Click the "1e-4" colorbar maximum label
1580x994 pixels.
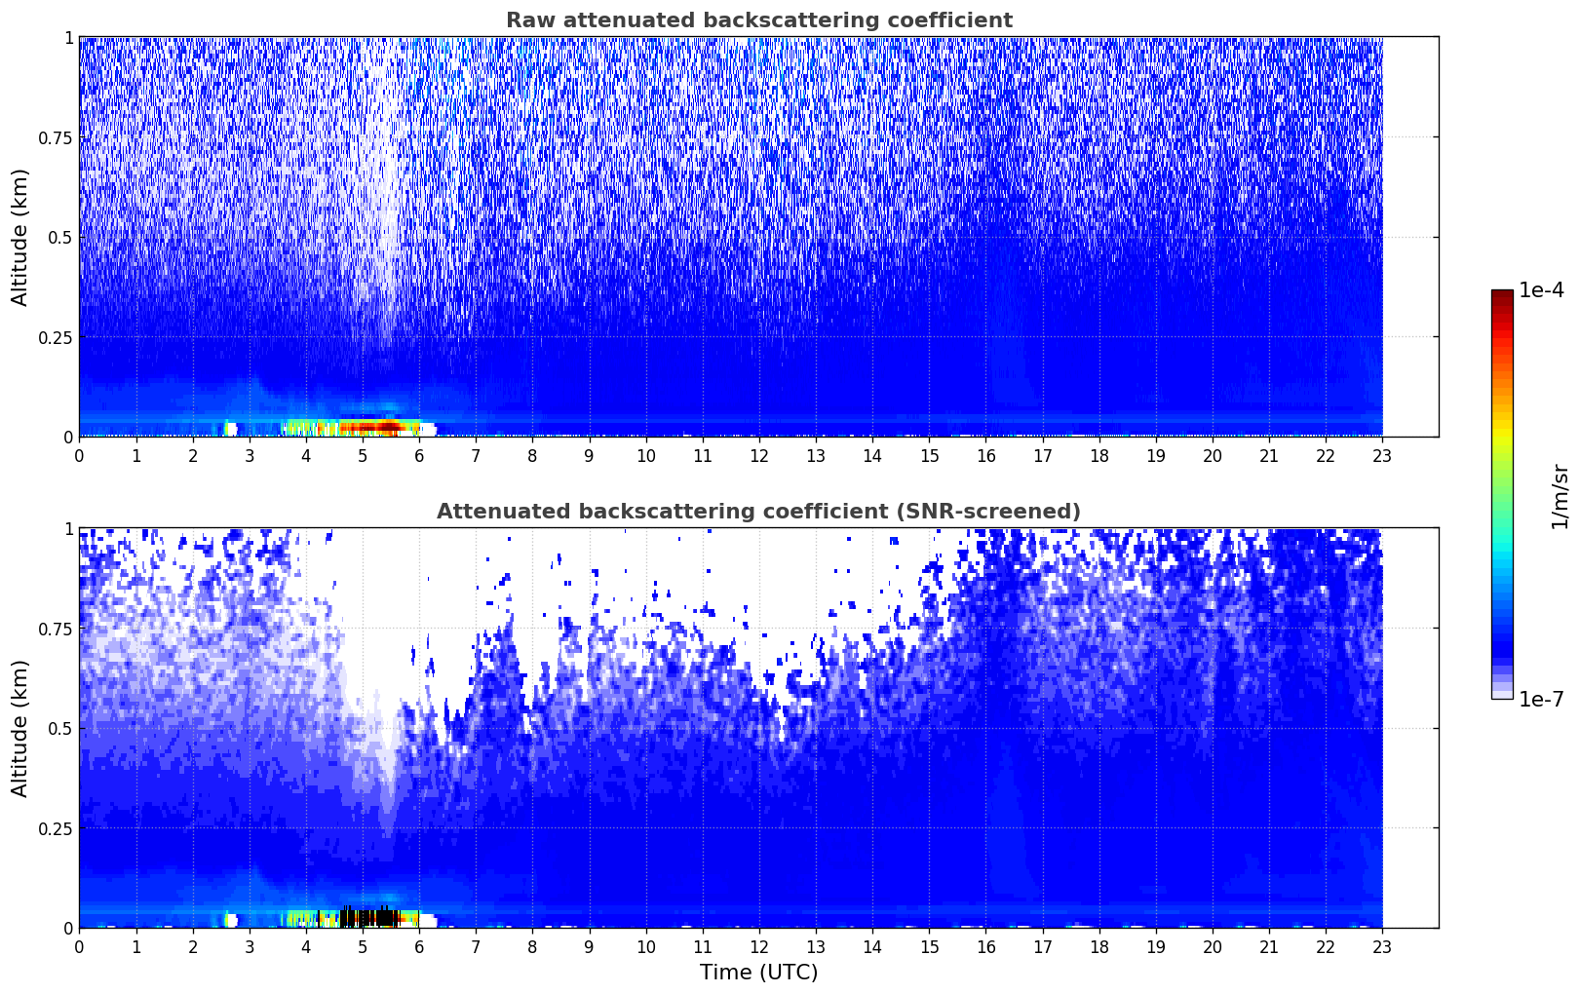tap(1541, 290)
